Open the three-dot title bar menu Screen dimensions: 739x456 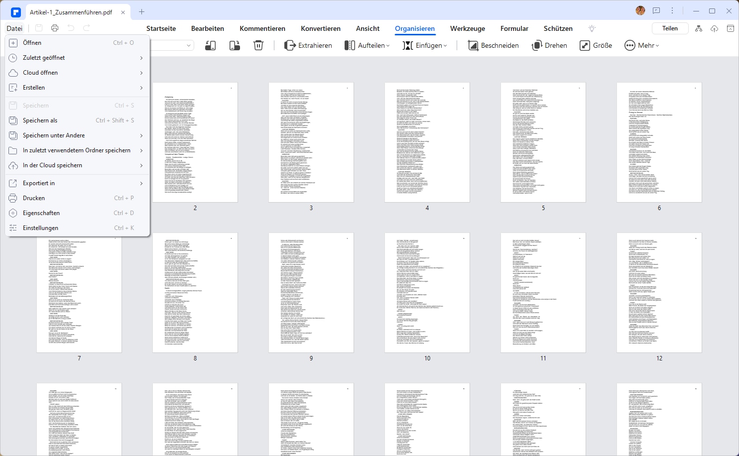coord(672,10)
